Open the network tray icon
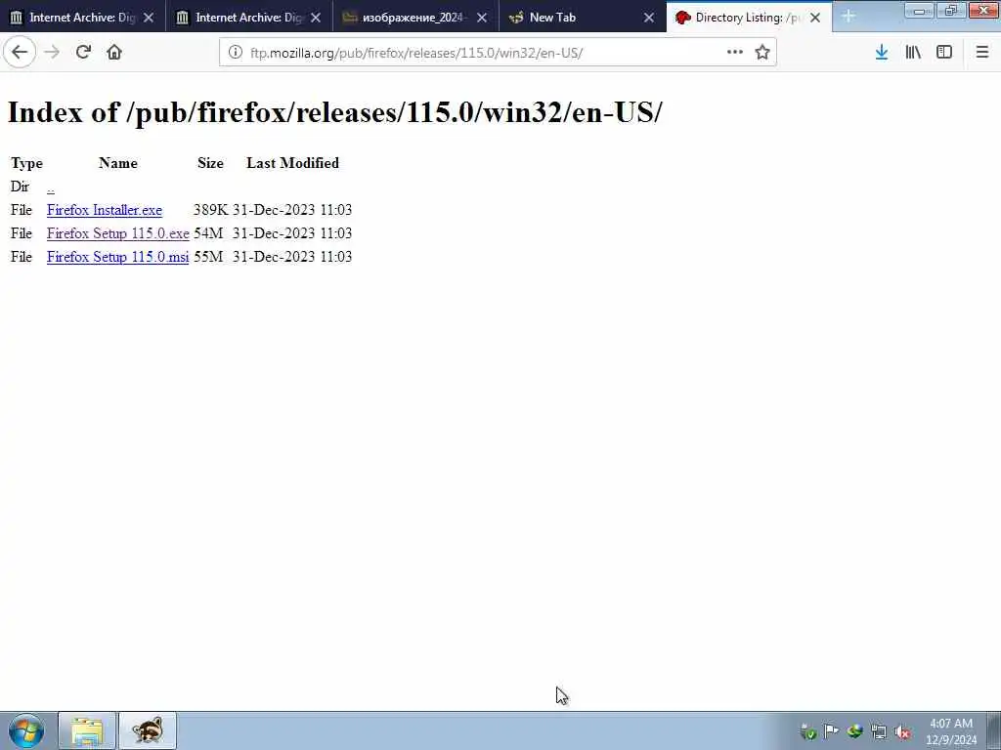The image size is (1001, 750). point(879,731)
